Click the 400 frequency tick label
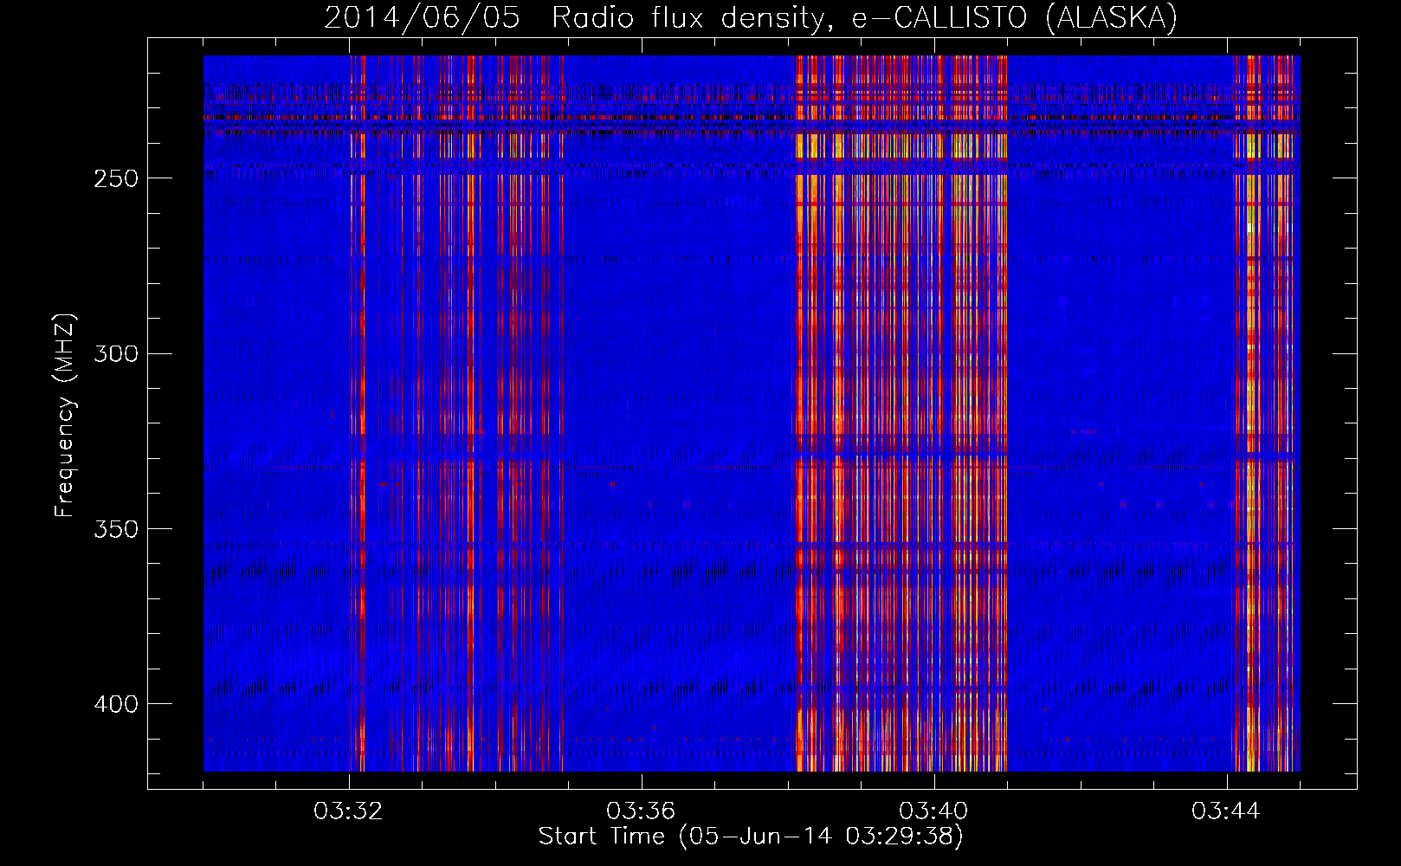 click(116, 704)
